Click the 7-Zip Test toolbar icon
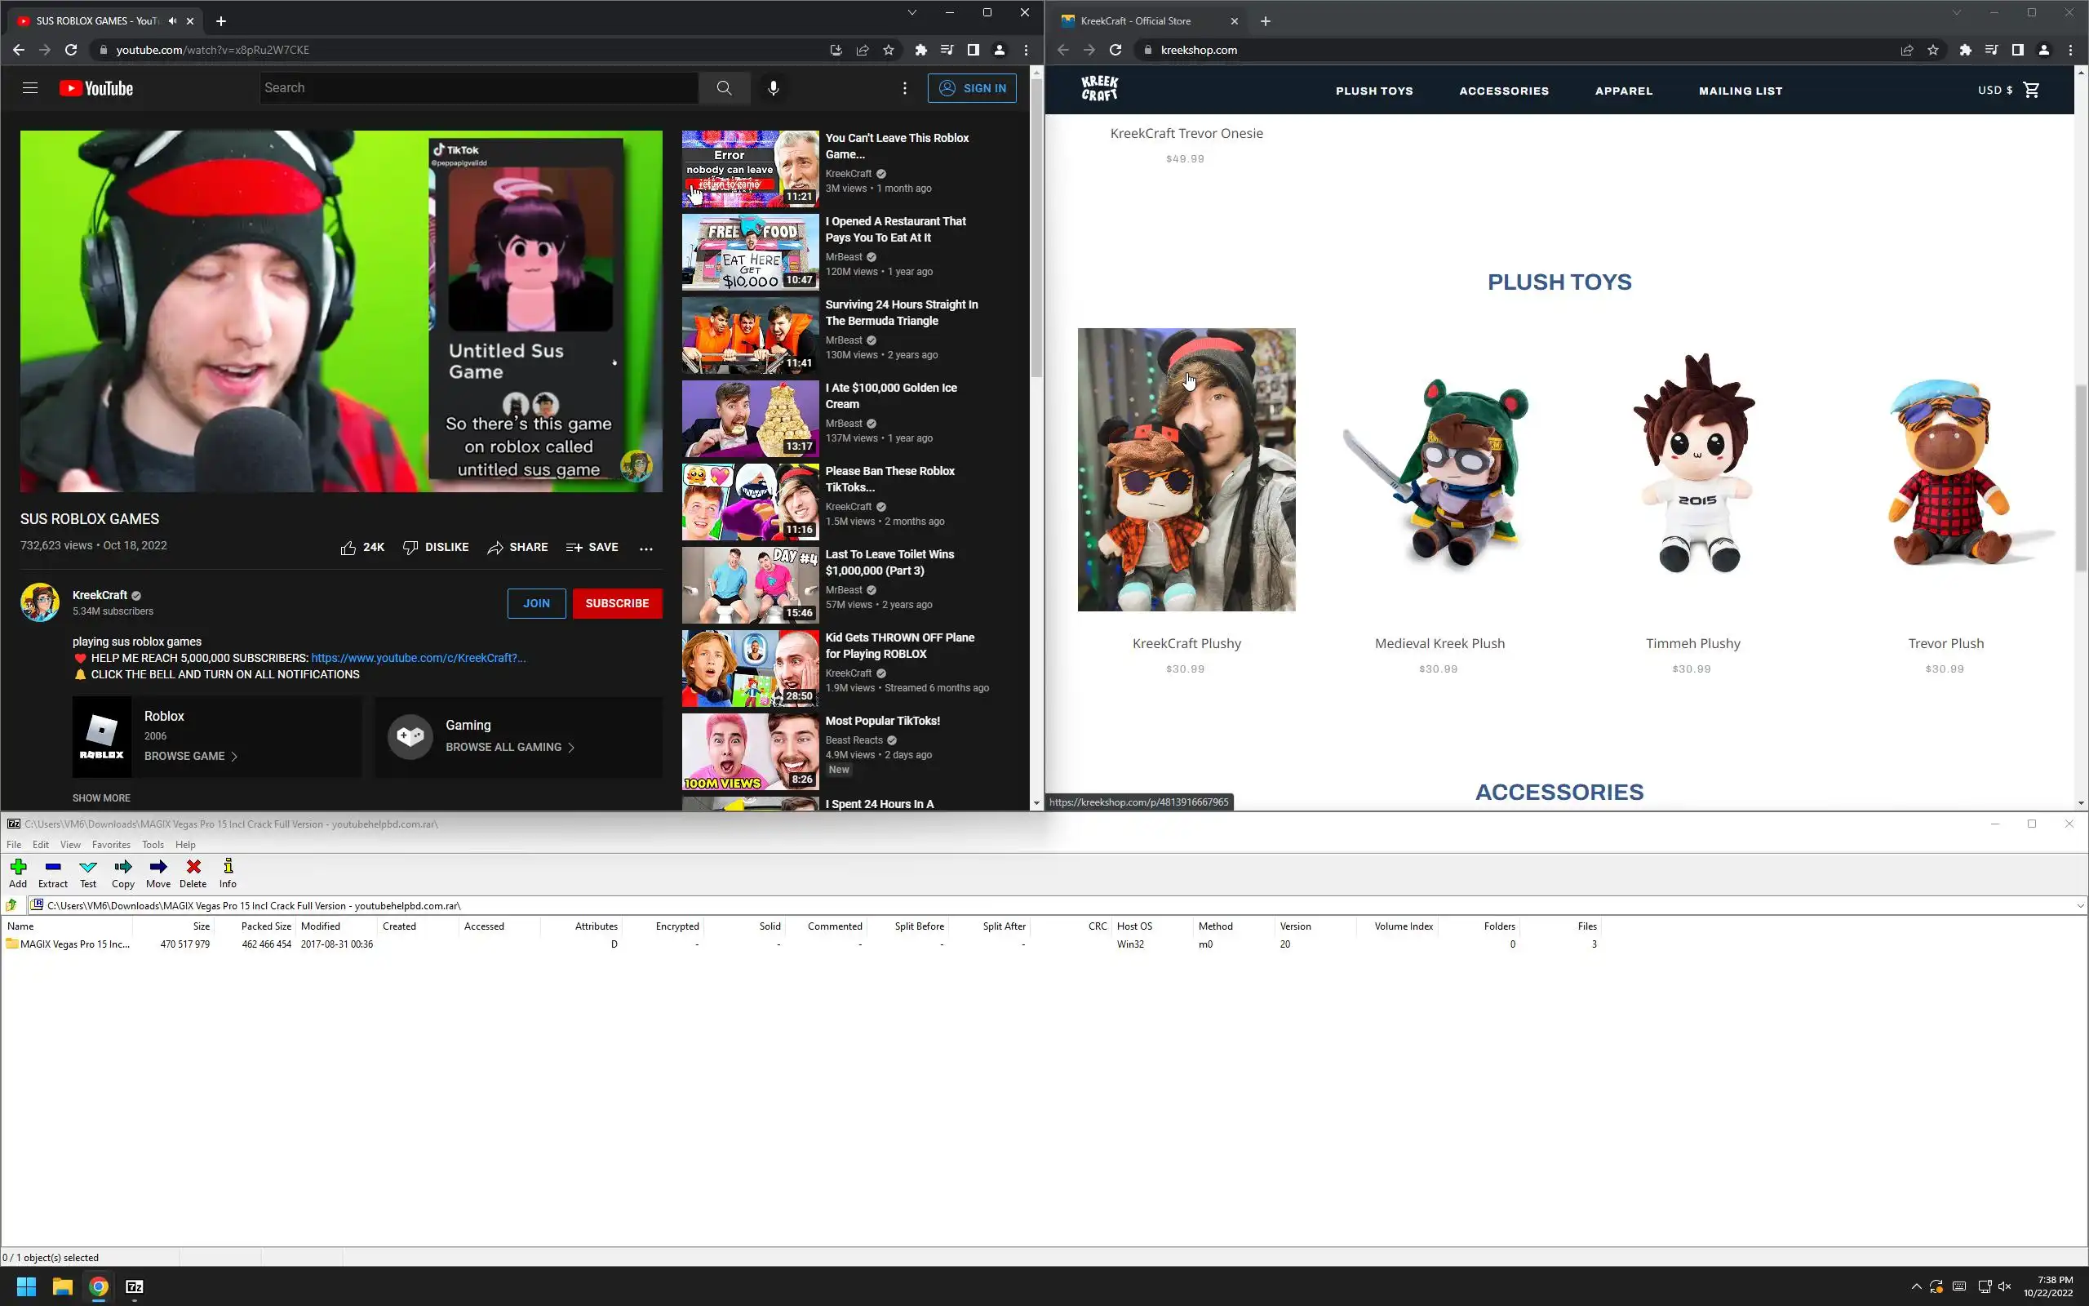Image resolution: width=2089 pixels, height=1306 pixels. point(88,873)
